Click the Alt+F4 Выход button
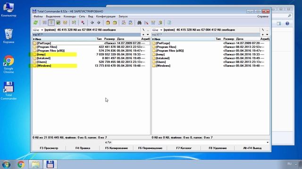Image resolution: width=302 pixels, height=169 pixels. point(252,148)
